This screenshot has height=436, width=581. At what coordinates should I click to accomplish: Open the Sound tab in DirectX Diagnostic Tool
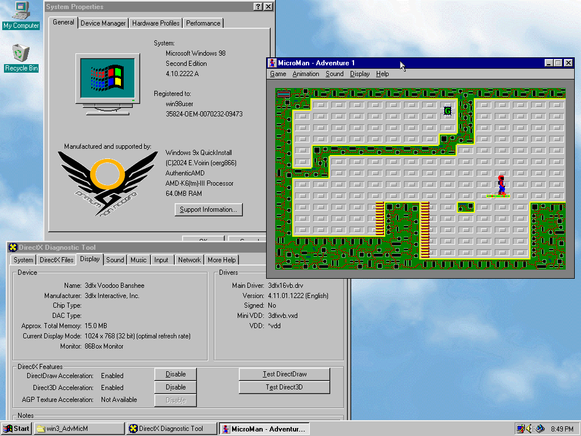click(115, 260)
